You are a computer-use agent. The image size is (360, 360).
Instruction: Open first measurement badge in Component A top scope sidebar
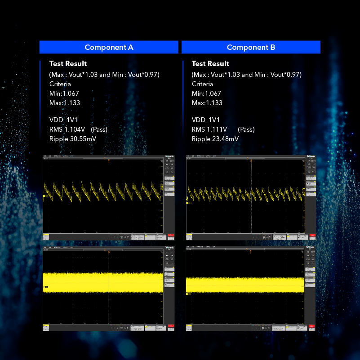coord(170,178)
